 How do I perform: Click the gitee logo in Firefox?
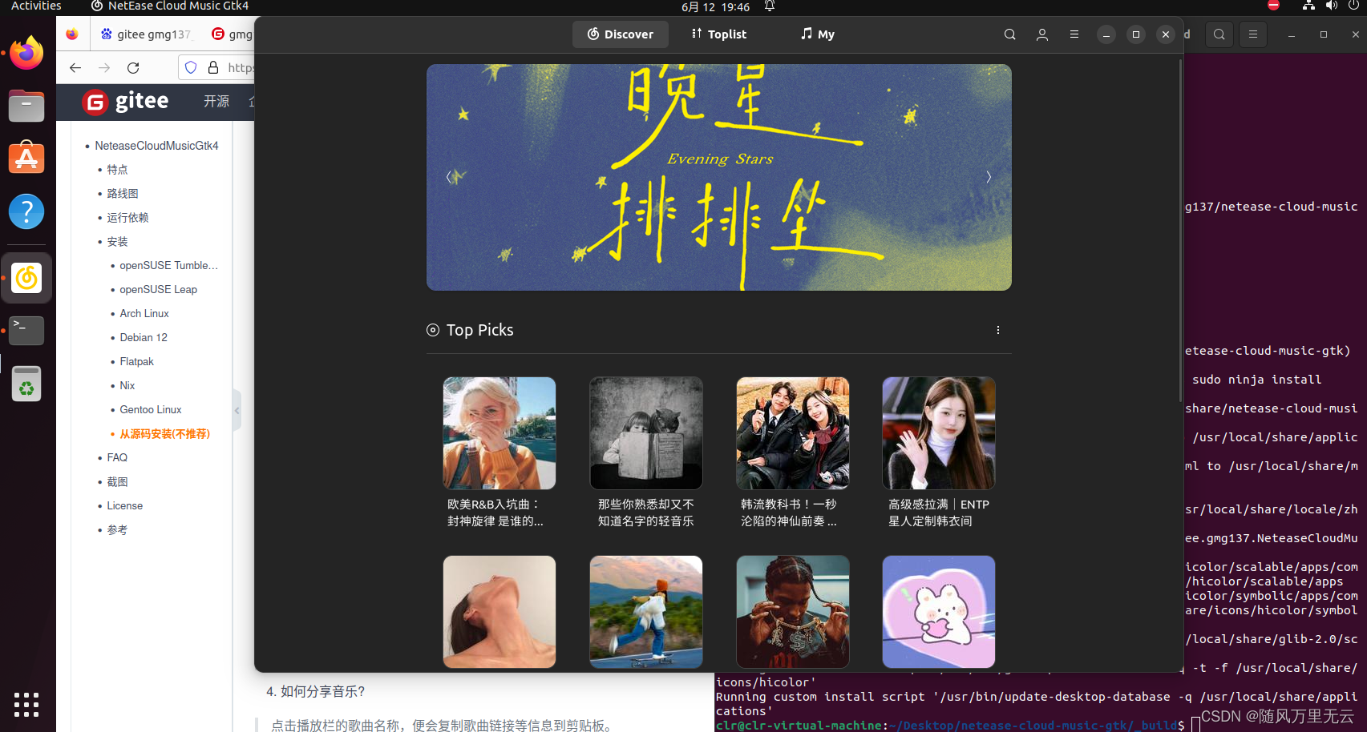(126, 102)
